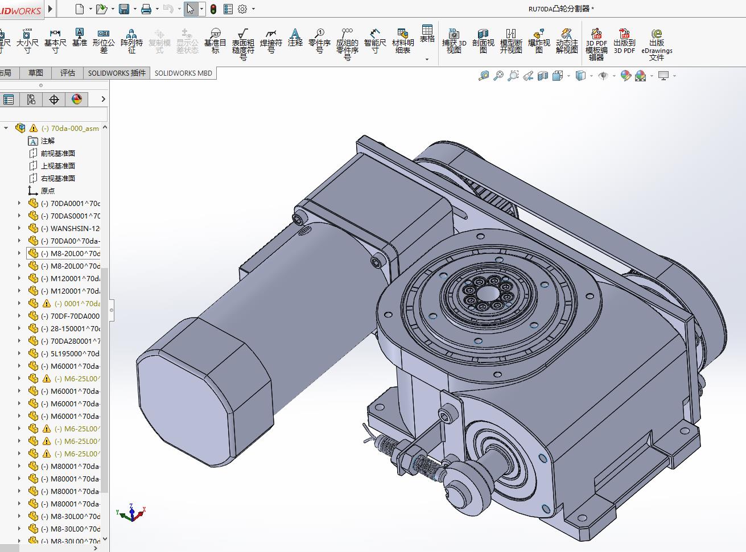This screenshot has height=552, width=746.
Task: Open the 评估 evaluate tab
Action: click(x=68, y=73)
